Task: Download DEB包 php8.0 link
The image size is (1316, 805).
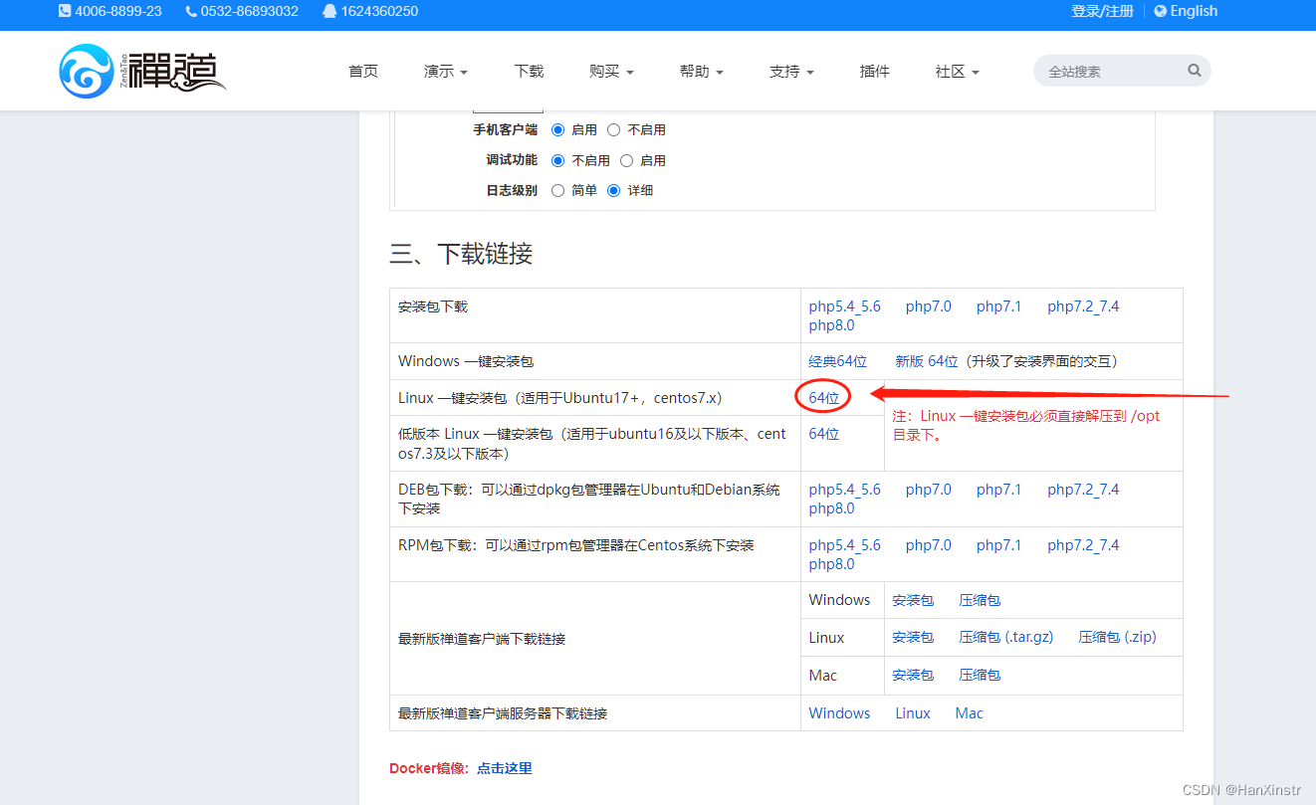Action: 832,508
